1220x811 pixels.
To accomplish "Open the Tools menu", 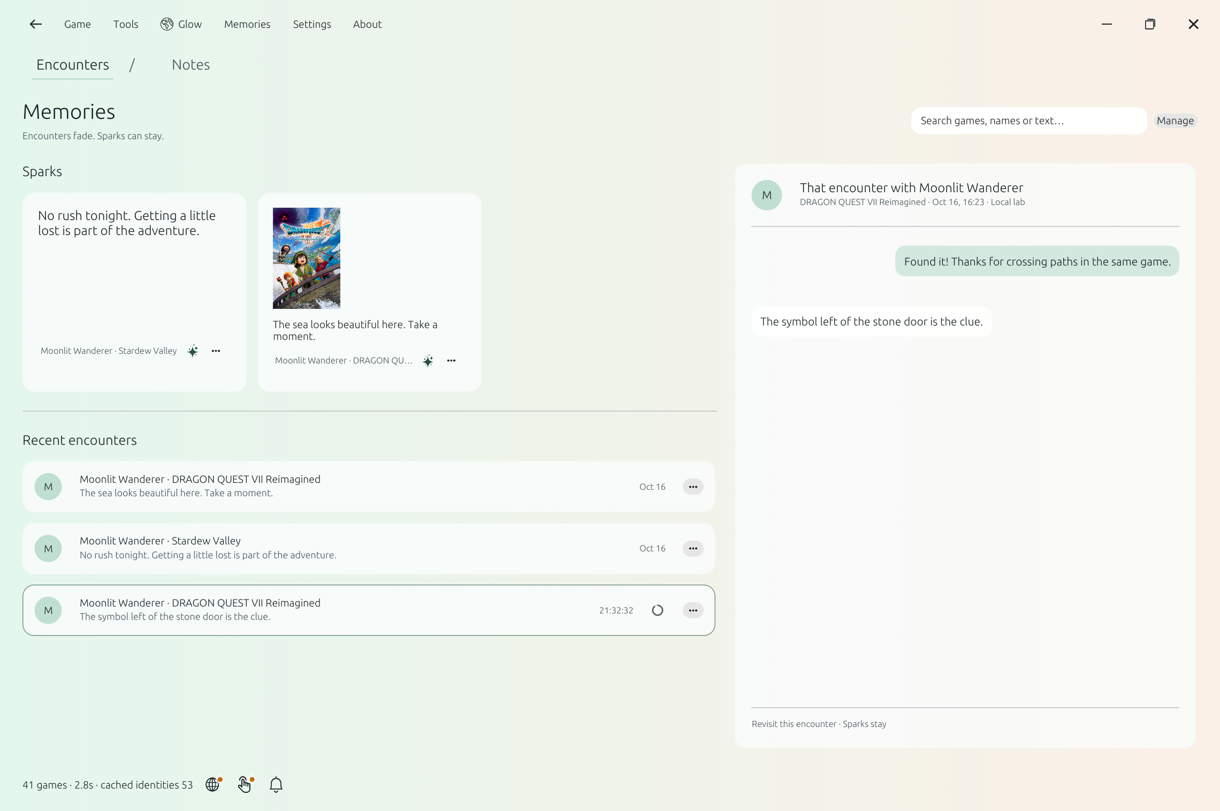I will click(x=126, y=24).
